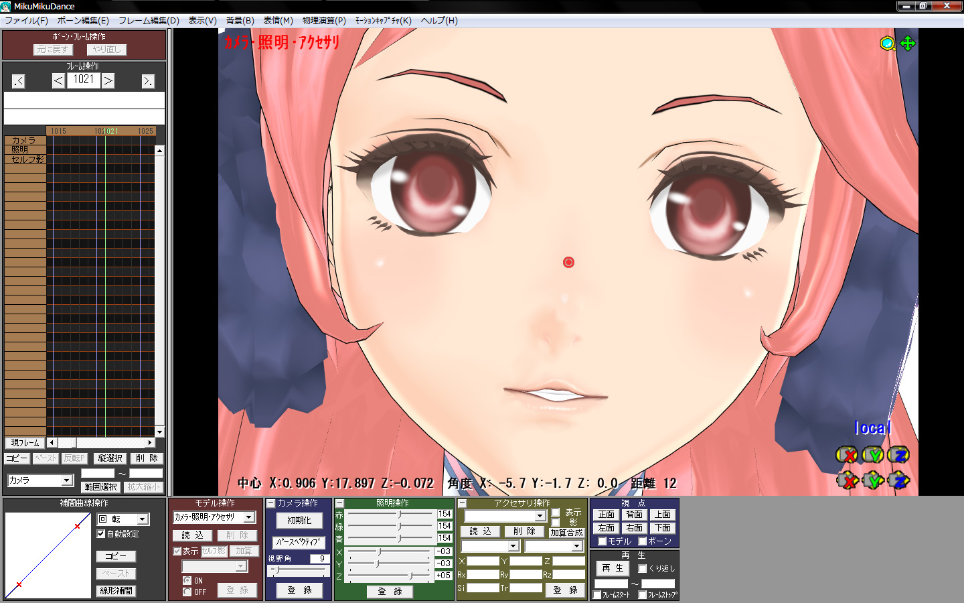
Task: Collapse the lighting operation panel
Action: [x=339, y=503]
